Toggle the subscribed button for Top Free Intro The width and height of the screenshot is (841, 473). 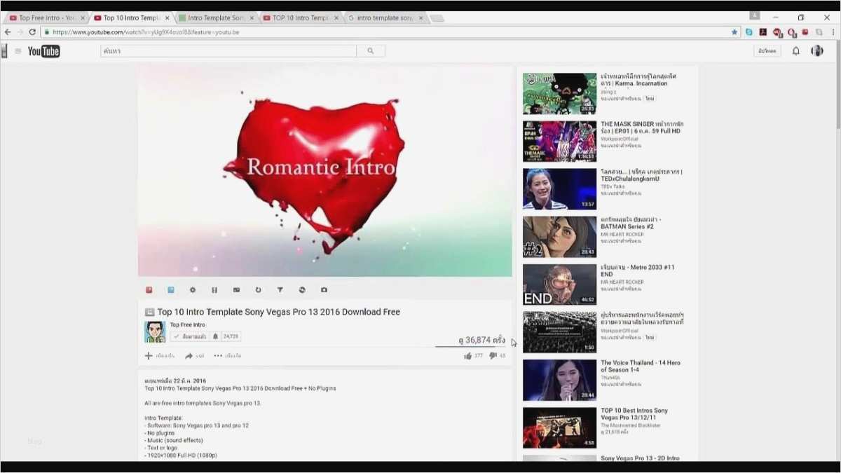click(x=190, y=336)
